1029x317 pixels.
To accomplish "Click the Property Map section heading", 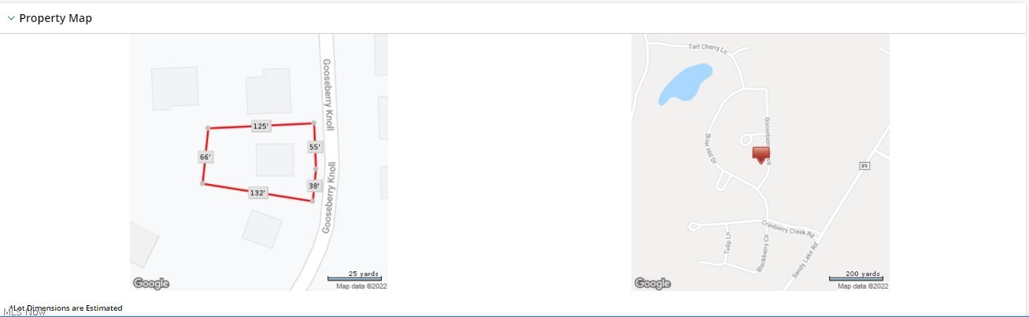I will [x=55, y=18].
